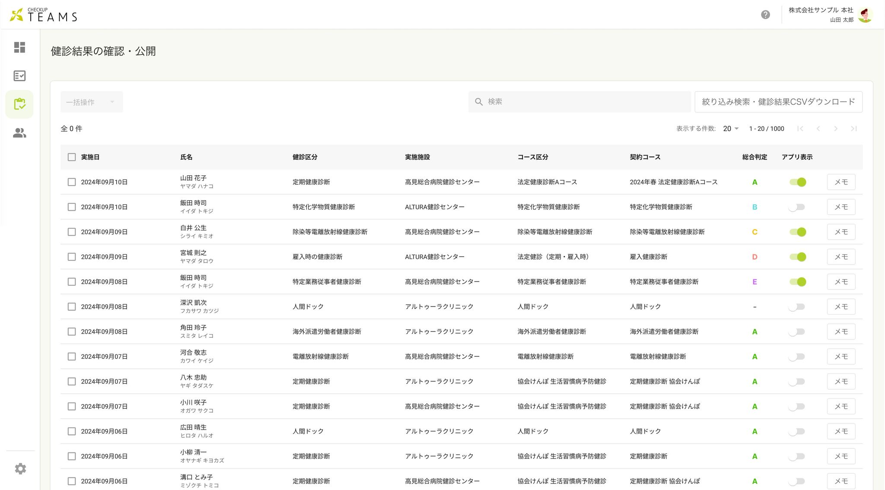This screenshot has width=885, height=490.
Task: Click the 検索 search input field
Action: tap(579, 102)
